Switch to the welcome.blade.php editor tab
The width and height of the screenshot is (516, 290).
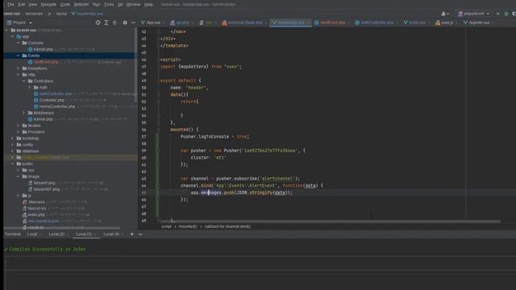[x=243, y=23]
